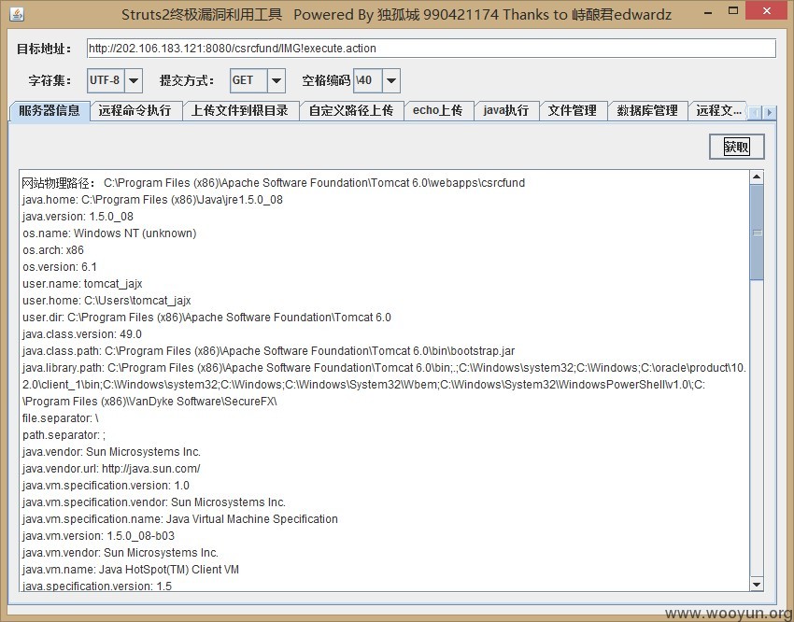Click the java.vm.version: 1.5.0_08-b03 line

click(98, 536)
